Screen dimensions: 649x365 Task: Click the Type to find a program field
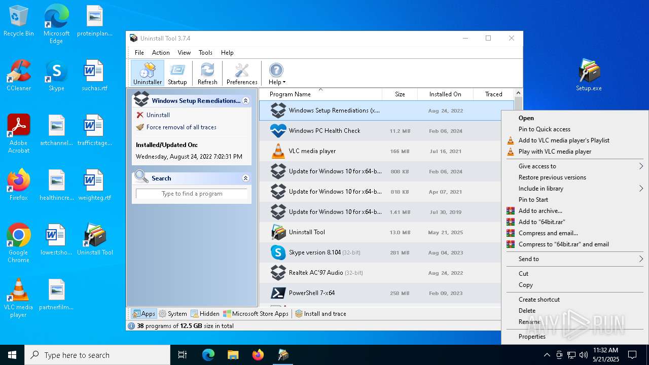(192, 194)
